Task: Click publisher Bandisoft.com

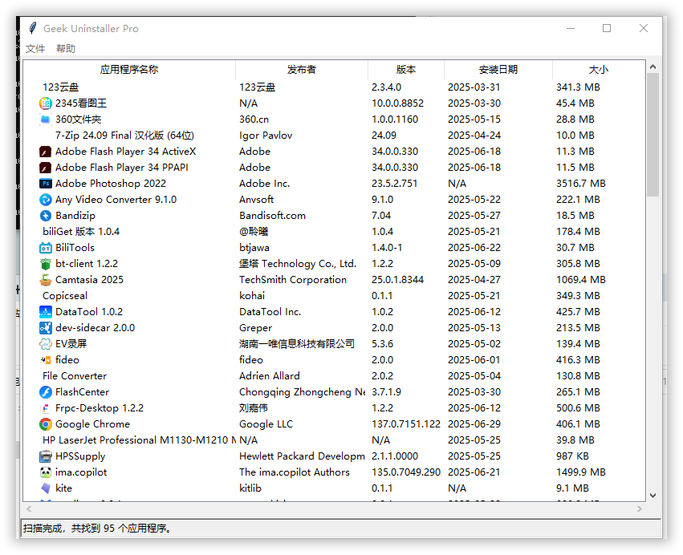Action: 272,216
